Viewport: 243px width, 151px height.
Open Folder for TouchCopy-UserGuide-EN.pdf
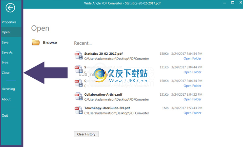coord(192,113)
